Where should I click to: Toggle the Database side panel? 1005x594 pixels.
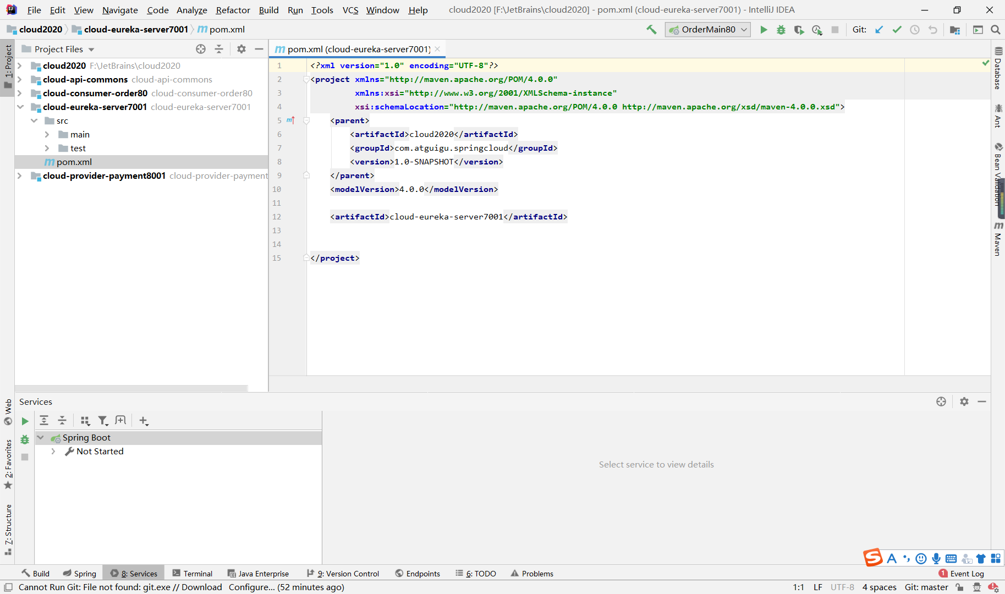(x=998, y=69)
